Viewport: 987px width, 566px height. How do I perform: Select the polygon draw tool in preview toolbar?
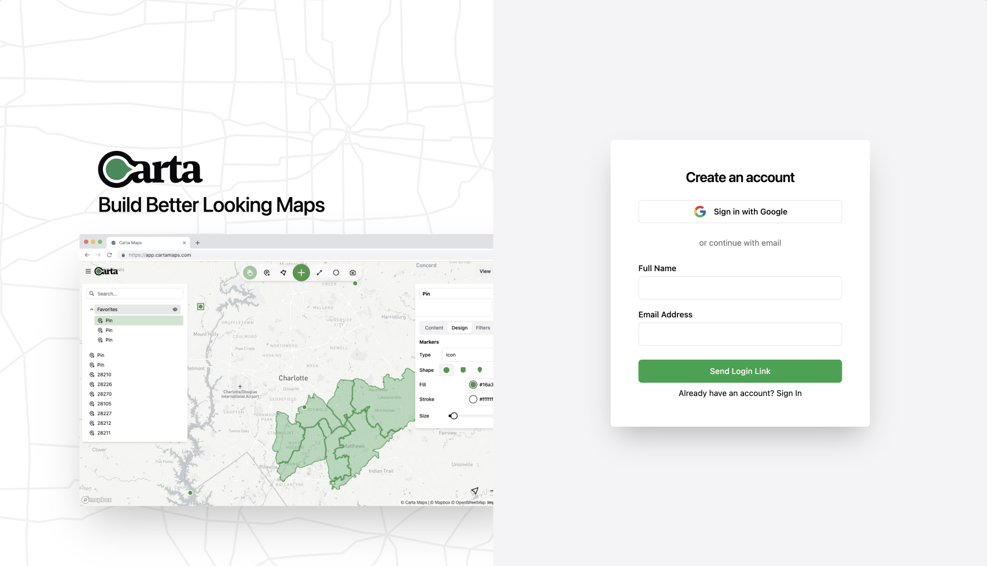click(x=283, y=273)
